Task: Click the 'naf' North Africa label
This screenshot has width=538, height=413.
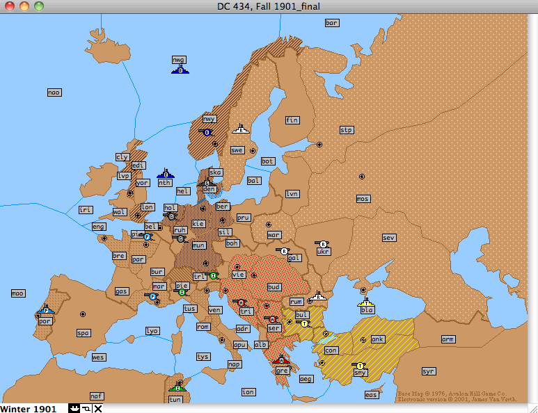Action: click(97, 396)
